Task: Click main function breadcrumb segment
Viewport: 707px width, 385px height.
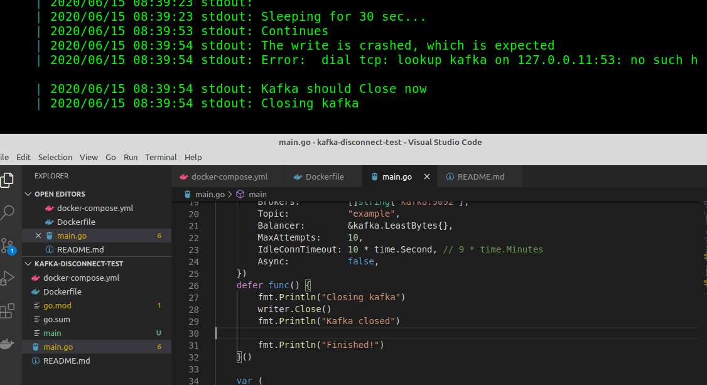Action: 257,194
